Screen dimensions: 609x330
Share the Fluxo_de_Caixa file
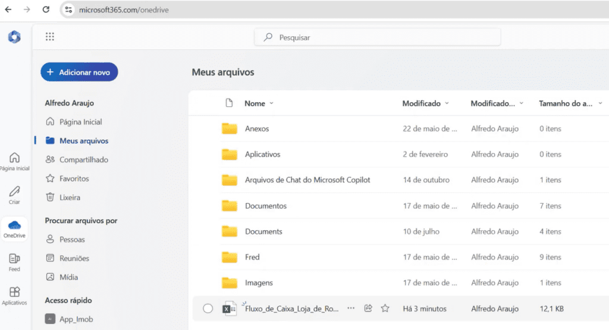click(x=368, y=308)
